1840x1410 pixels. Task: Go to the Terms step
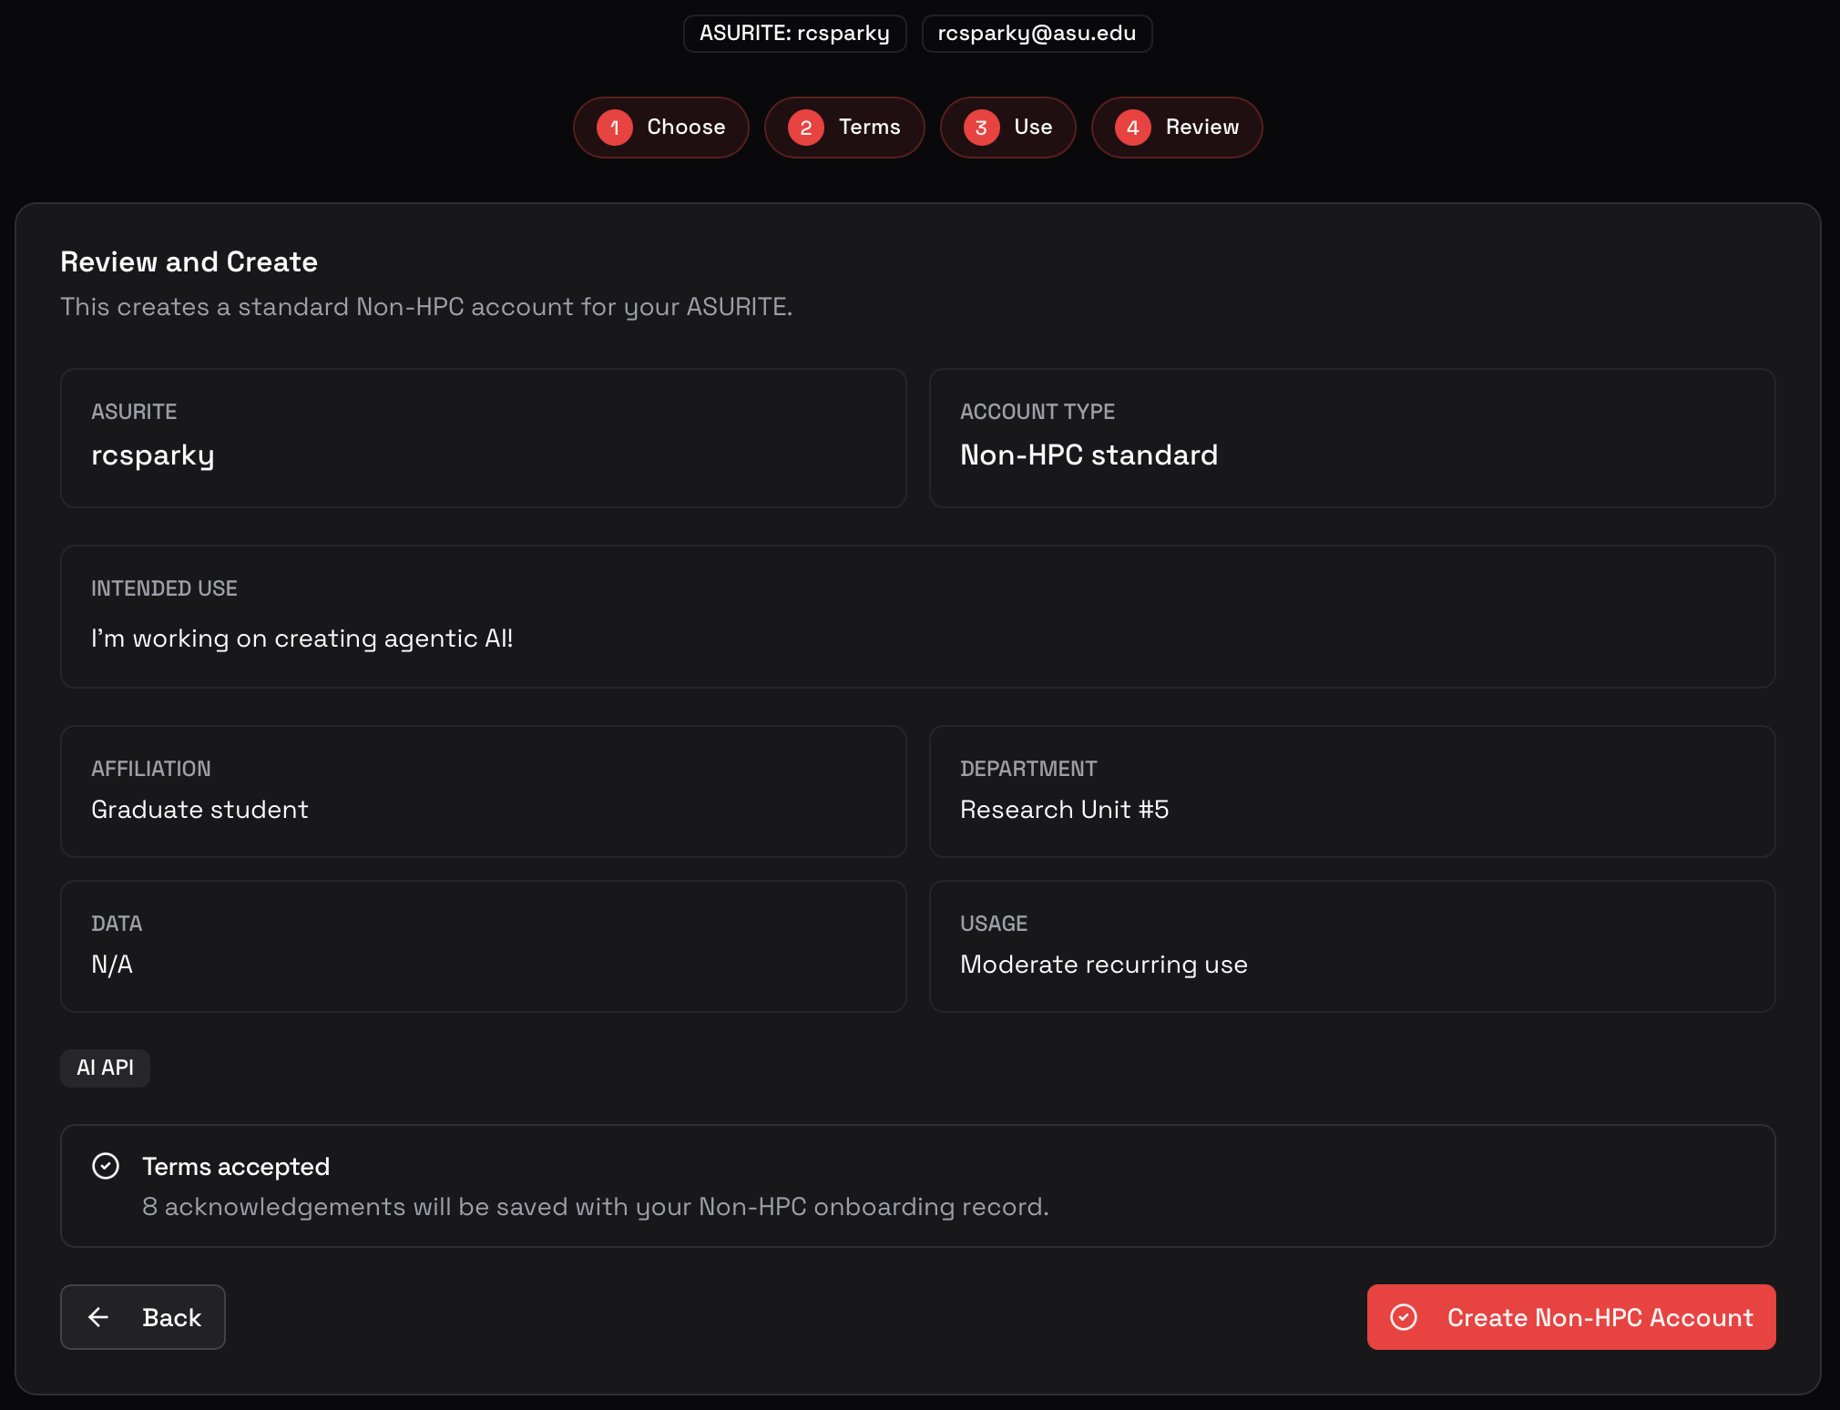pos(844,128)
